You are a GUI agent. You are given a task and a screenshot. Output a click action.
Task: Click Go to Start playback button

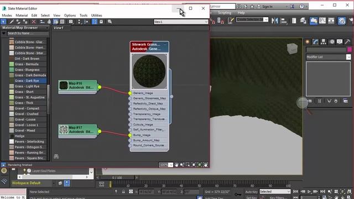coord(295,192)
